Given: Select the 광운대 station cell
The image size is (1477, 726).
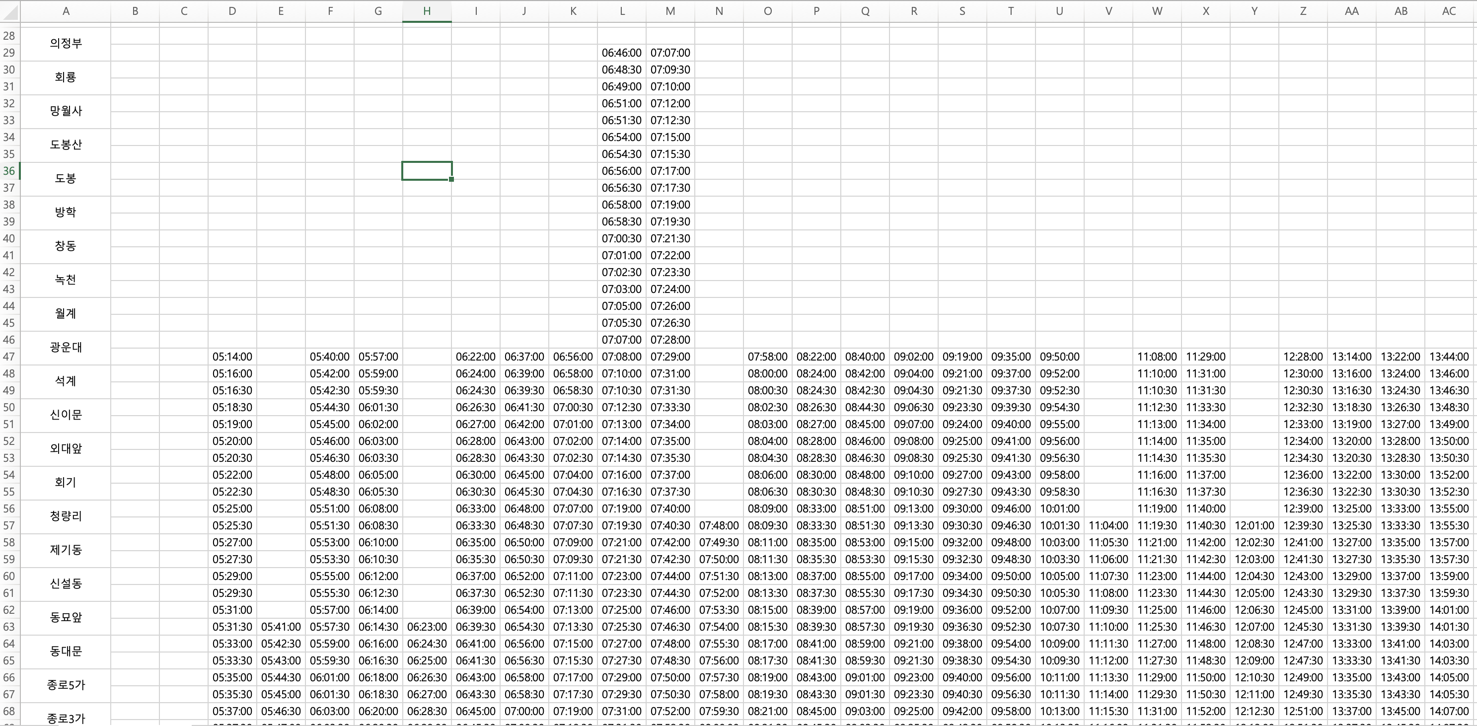Looking at the screenshot, I should click(x=66, y=348).
